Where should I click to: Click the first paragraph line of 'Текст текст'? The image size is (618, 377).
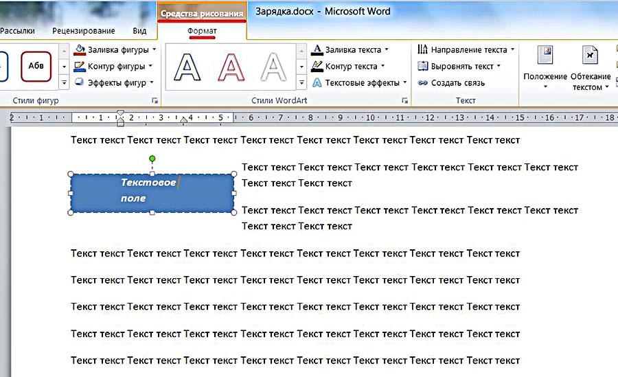(295, 140)
